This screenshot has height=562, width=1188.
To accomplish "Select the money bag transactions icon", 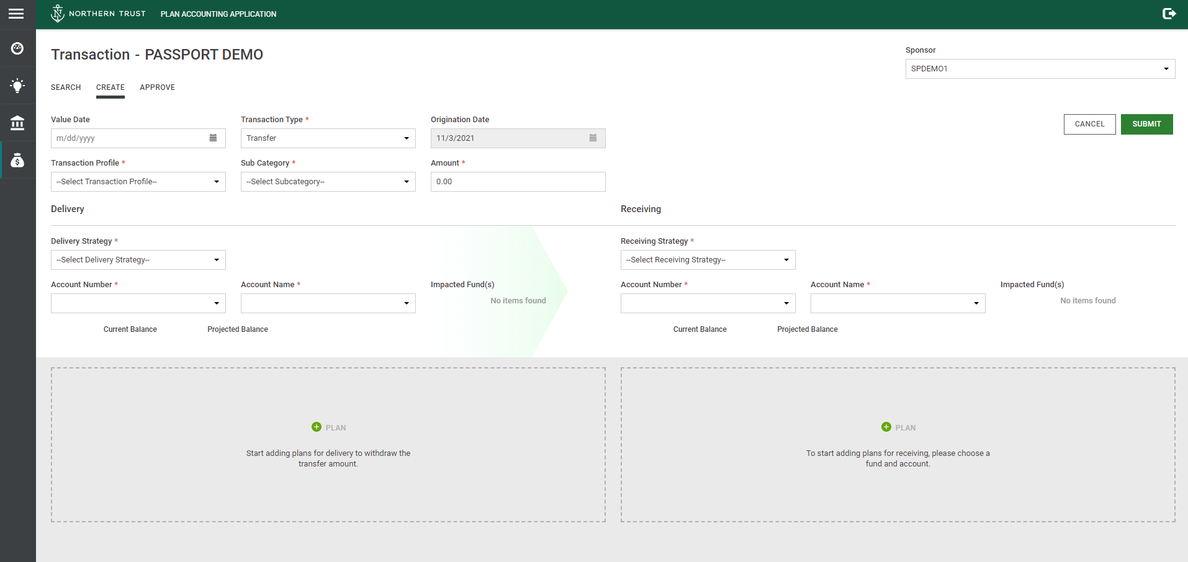I will pos(17,161).
